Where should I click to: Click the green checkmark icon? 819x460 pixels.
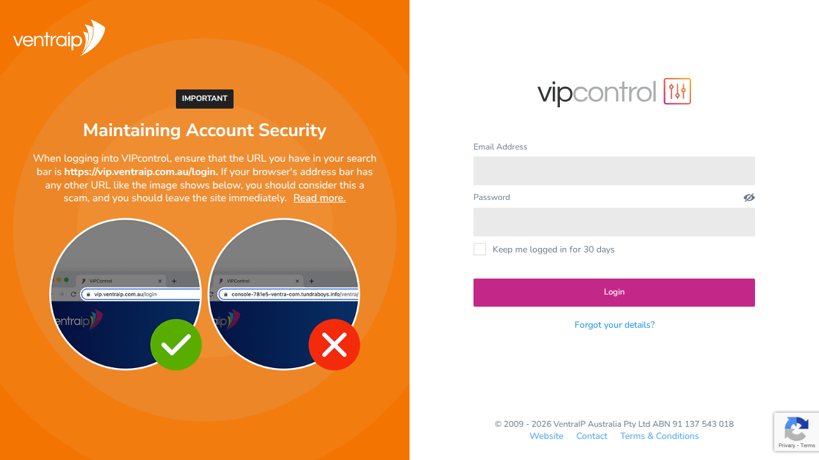(176, 345)
